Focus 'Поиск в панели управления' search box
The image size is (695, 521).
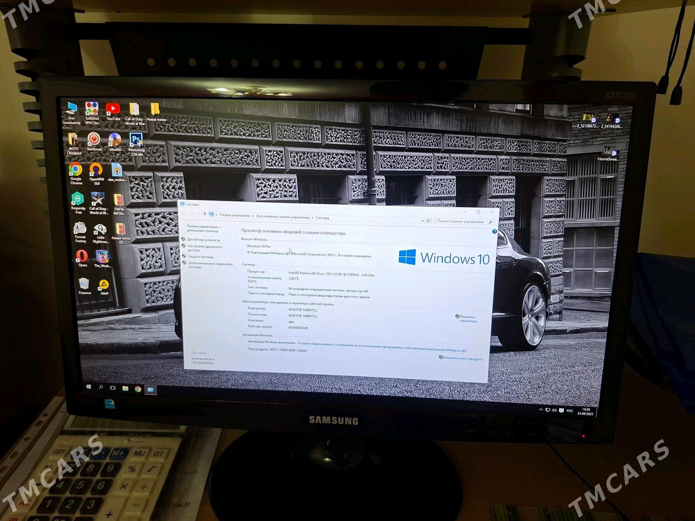coord(464,222)
